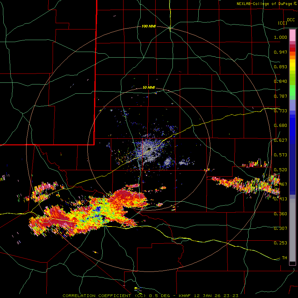Viewport: 298px width, 298px height.
Task: Select the 0.947 scale value
Action: click(280, 52)
